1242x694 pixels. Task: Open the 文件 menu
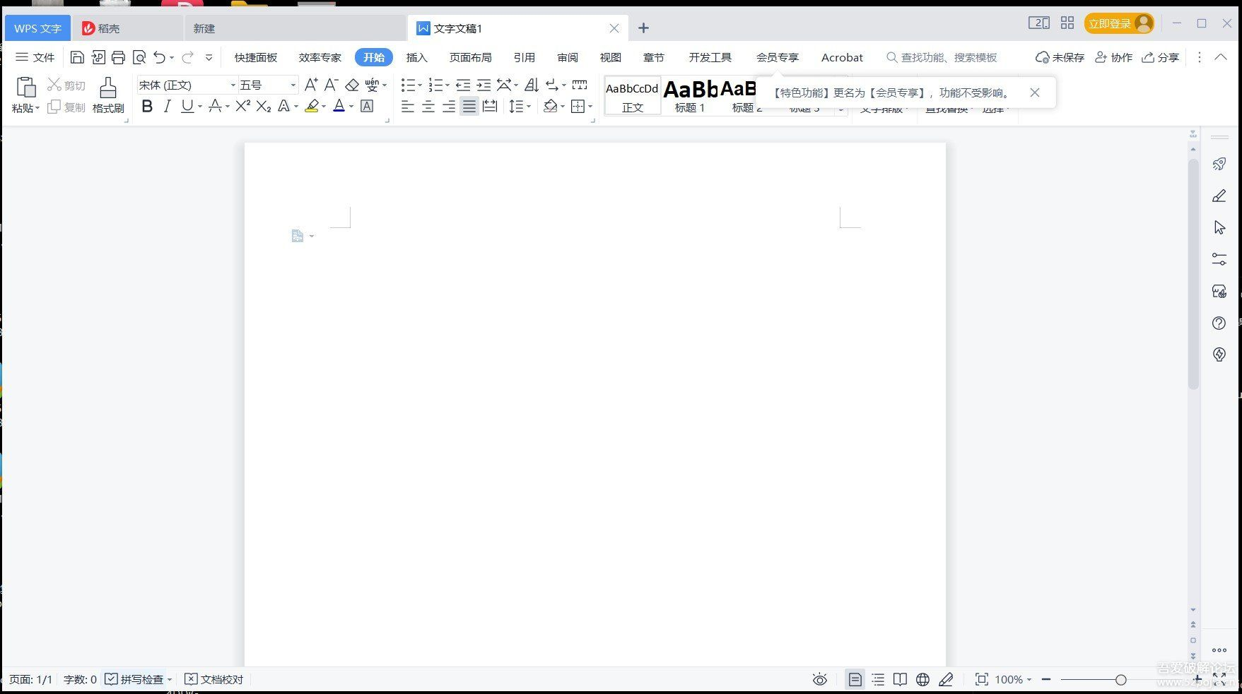point(35,57)
